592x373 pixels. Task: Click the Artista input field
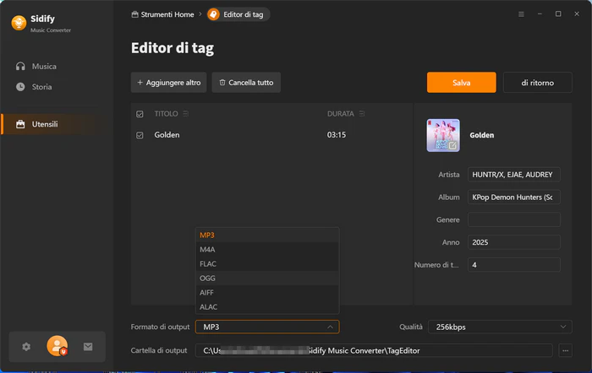pyautogui.click(x=514, y=175)
